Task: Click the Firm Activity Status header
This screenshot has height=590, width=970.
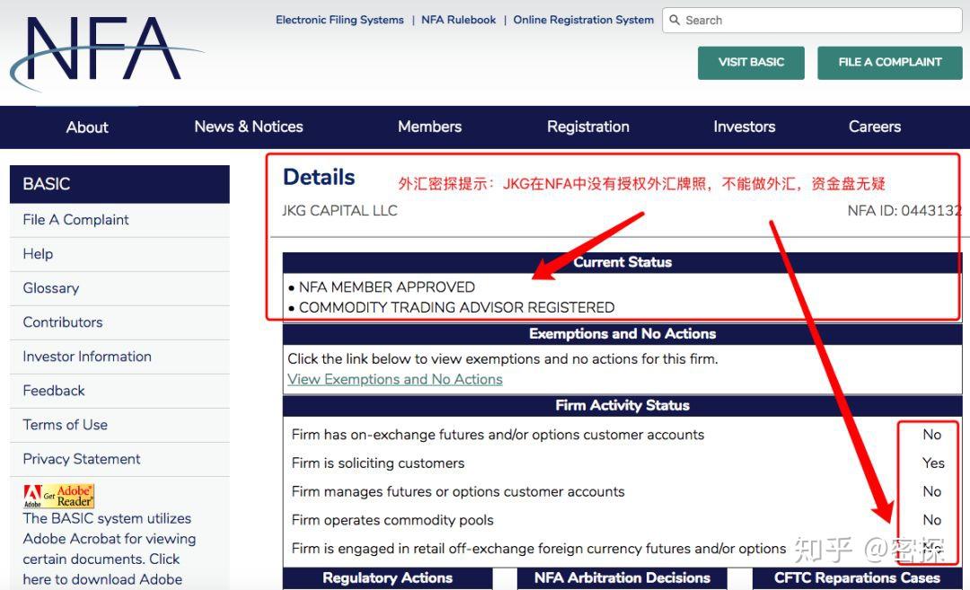Action: (622, 406)
